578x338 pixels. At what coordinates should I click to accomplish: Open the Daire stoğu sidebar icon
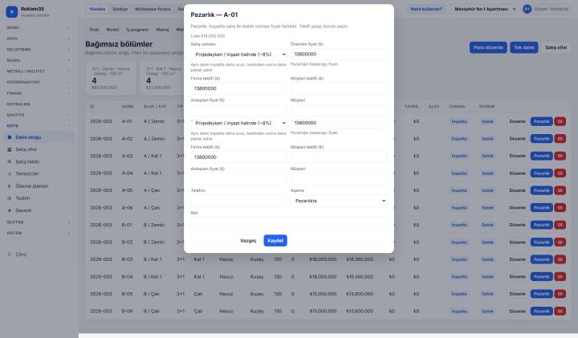pos(10,137)
